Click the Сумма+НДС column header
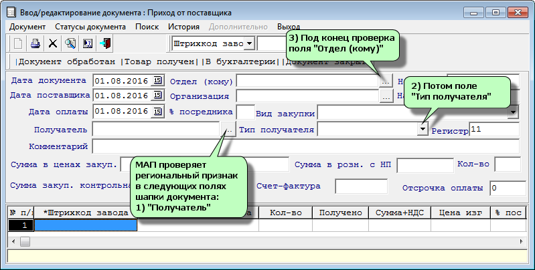The image size is (535, 270). click(x=400, y=213)
